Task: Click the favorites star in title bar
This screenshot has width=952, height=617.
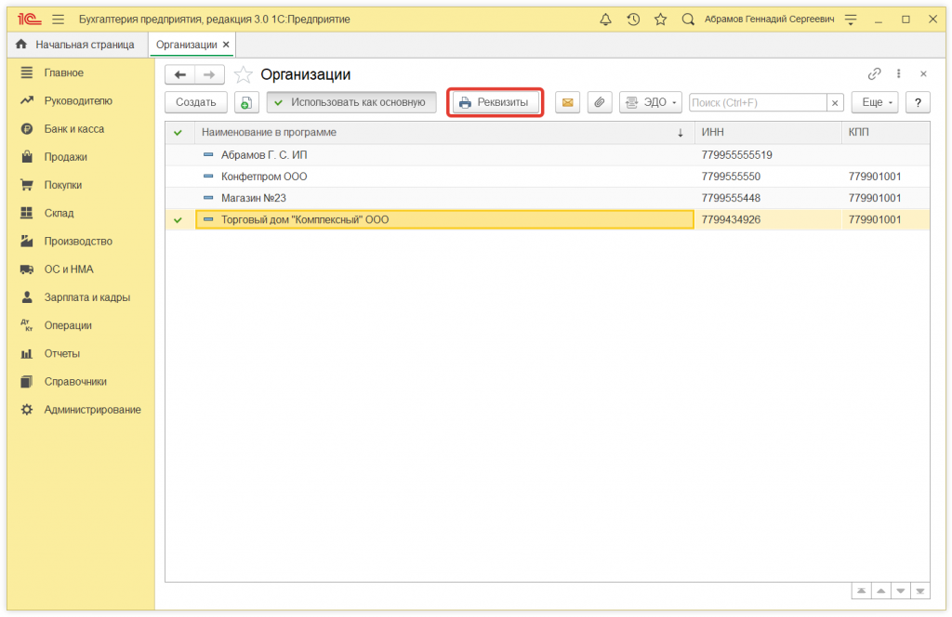Action: click(x=660, y=19)
